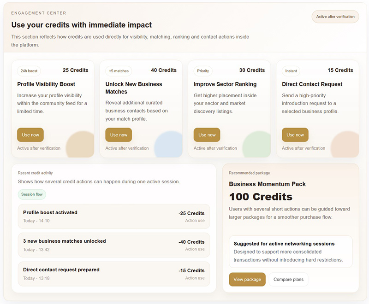The height and width of the screenshot is (304, 369).
Task: Click Use now for Improve Sector Ranking
Action: click(x=207, y=135)
